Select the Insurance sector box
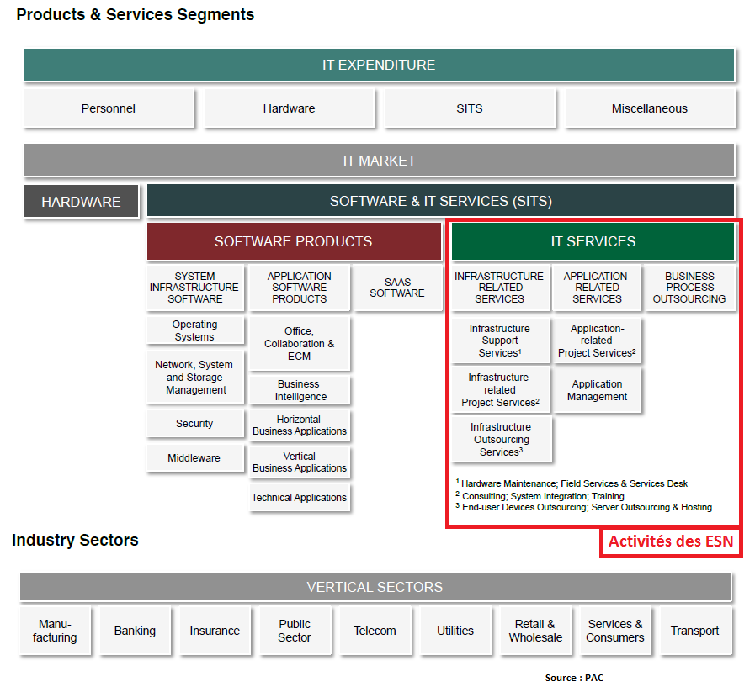This screenshot has height=692, width=755. click(215, 631)
